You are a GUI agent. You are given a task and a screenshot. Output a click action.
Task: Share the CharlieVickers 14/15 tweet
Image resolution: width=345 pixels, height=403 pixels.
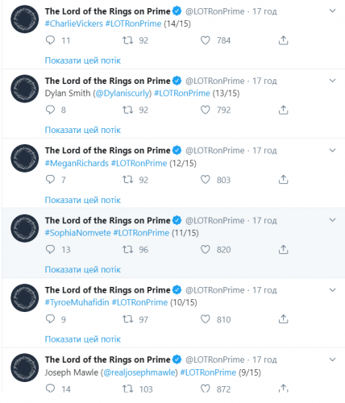click(x=283, y=40)
